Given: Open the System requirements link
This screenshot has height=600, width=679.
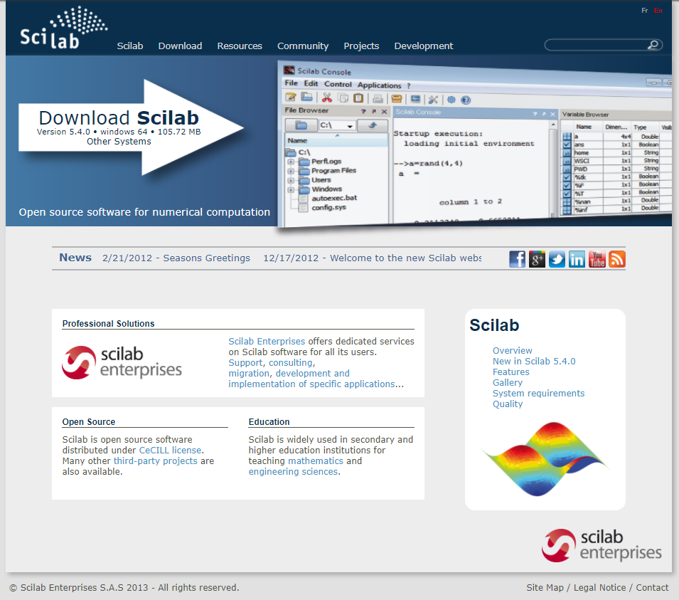Looking at the screenshot, I should point(538,393).
